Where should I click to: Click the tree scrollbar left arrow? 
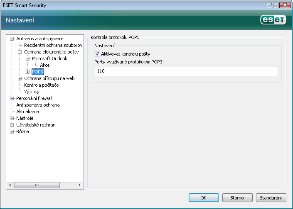[x=10, y=185]
